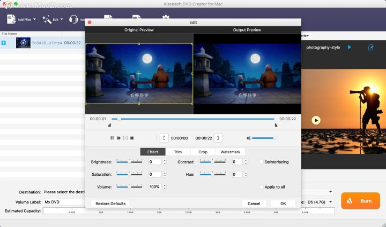Cancel the Edit dialog
This screenshot has height=227, width=386.
point(254,203)
